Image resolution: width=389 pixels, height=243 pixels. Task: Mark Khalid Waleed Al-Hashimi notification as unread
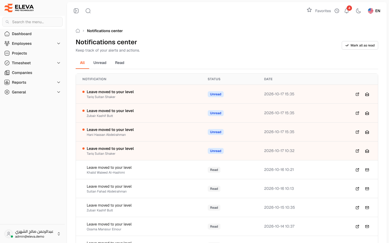click(x=367, y=170)
